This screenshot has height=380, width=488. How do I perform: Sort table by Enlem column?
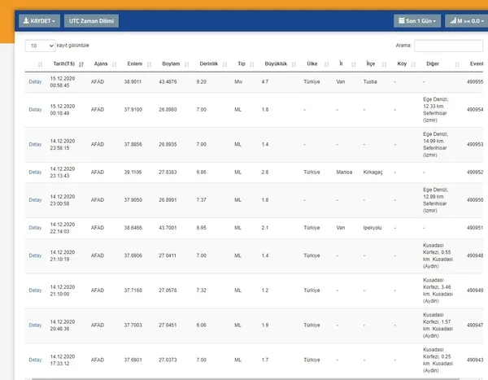pyautogui.click(x=135, y=63)
